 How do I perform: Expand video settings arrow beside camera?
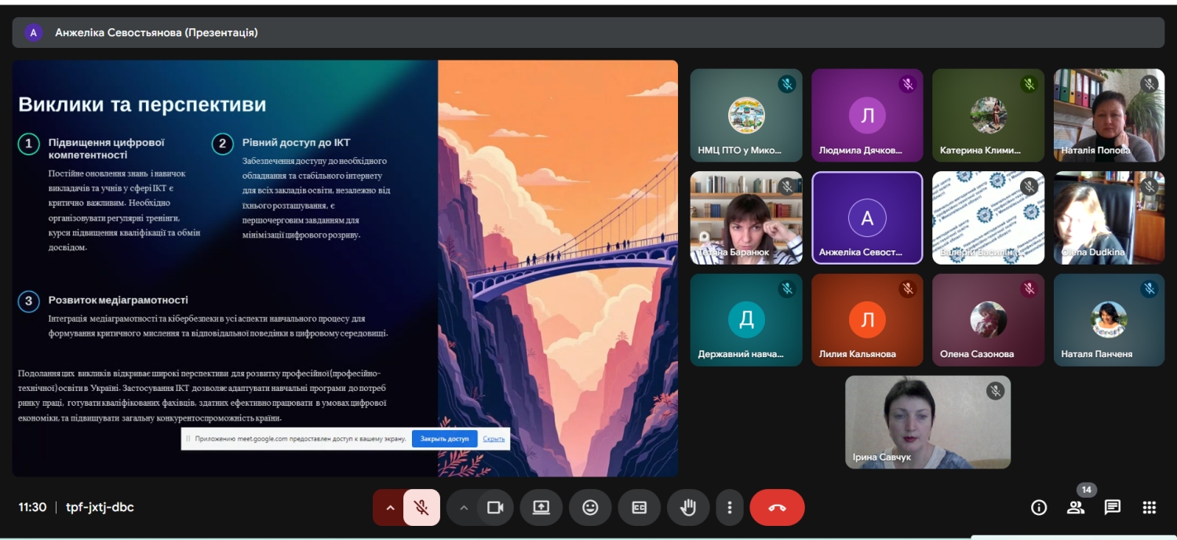click(x=464, y=507)
